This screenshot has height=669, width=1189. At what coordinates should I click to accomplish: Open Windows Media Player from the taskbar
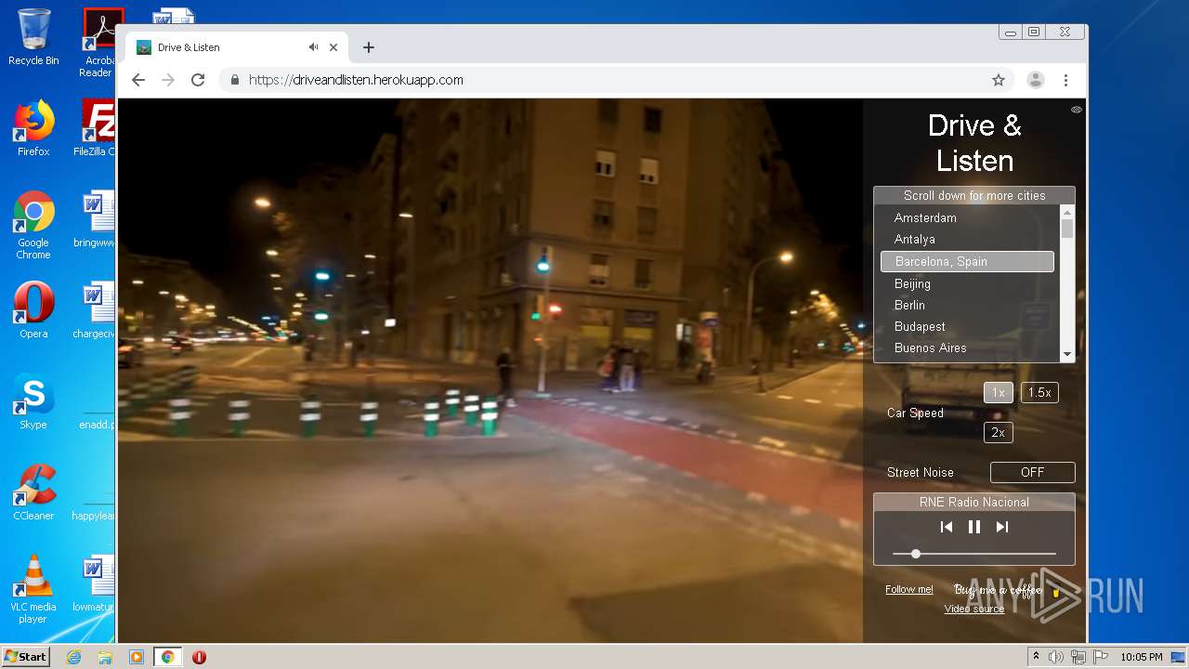point(137,657)
